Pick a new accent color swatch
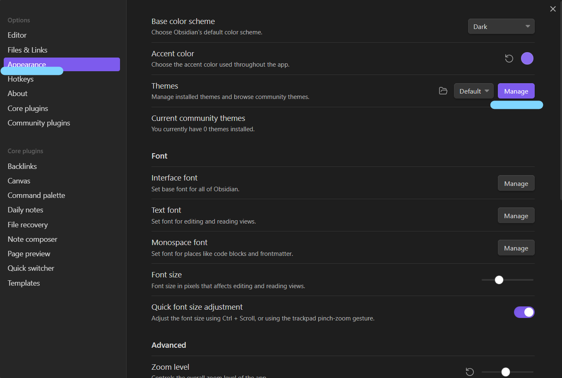Image resolution: width=562 pixels, height=378 pixels. click(527, 59)
